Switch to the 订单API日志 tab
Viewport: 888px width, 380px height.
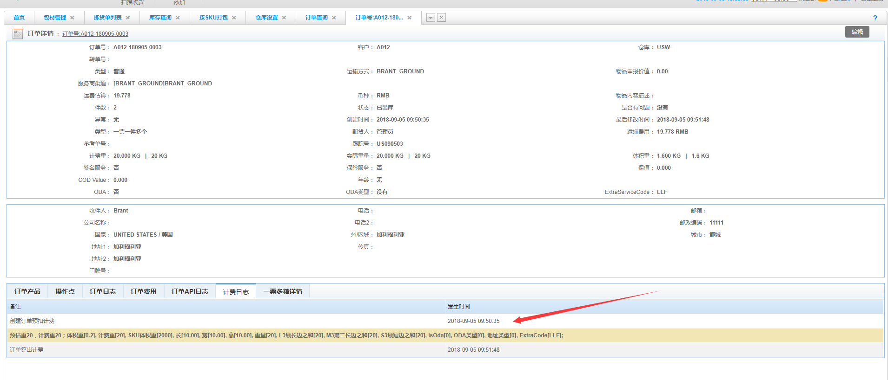190,291
